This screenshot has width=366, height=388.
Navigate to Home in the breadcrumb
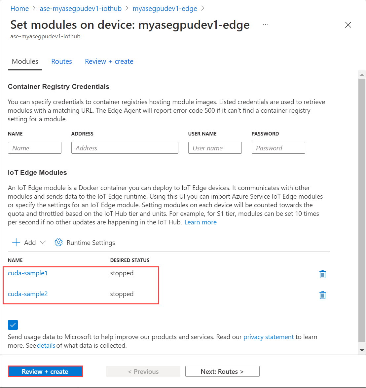[19, 8]
